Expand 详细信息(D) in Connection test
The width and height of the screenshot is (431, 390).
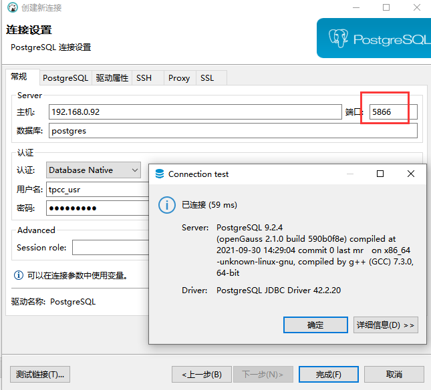tap(386, 325)
